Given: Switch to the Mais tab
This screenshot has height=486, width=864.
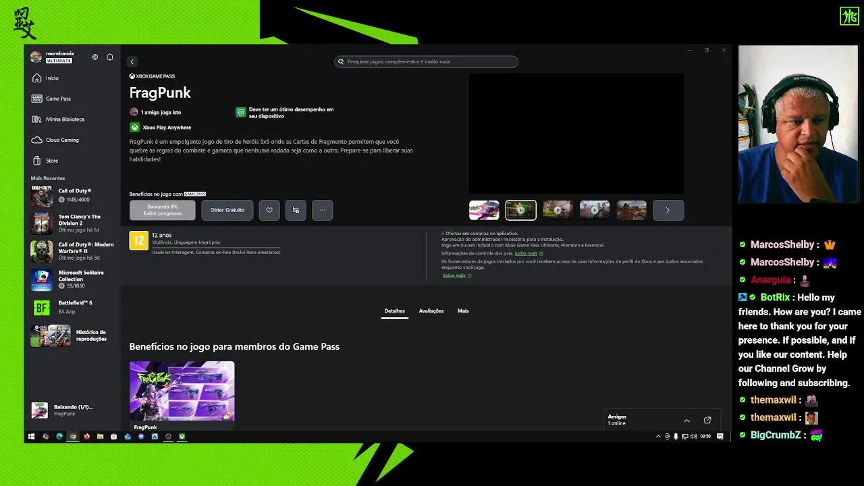Looking at the screenshot, I should [463, 311].
